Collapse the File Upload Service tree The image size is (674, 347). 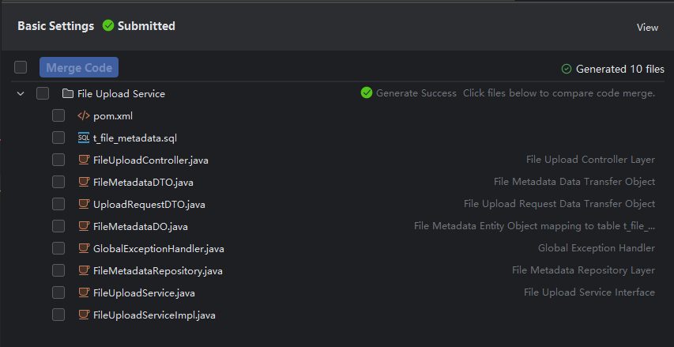tap(21, 93)
